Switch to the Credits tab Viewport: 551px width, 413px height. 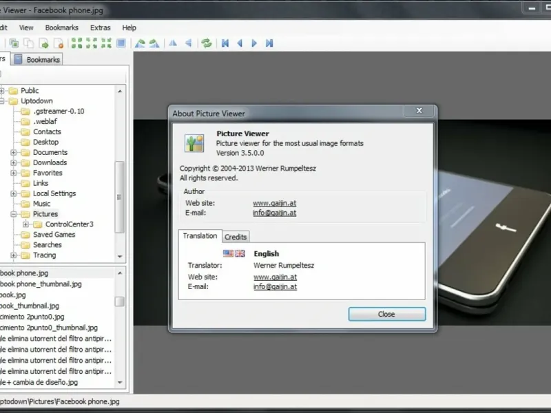click(236, 237)
